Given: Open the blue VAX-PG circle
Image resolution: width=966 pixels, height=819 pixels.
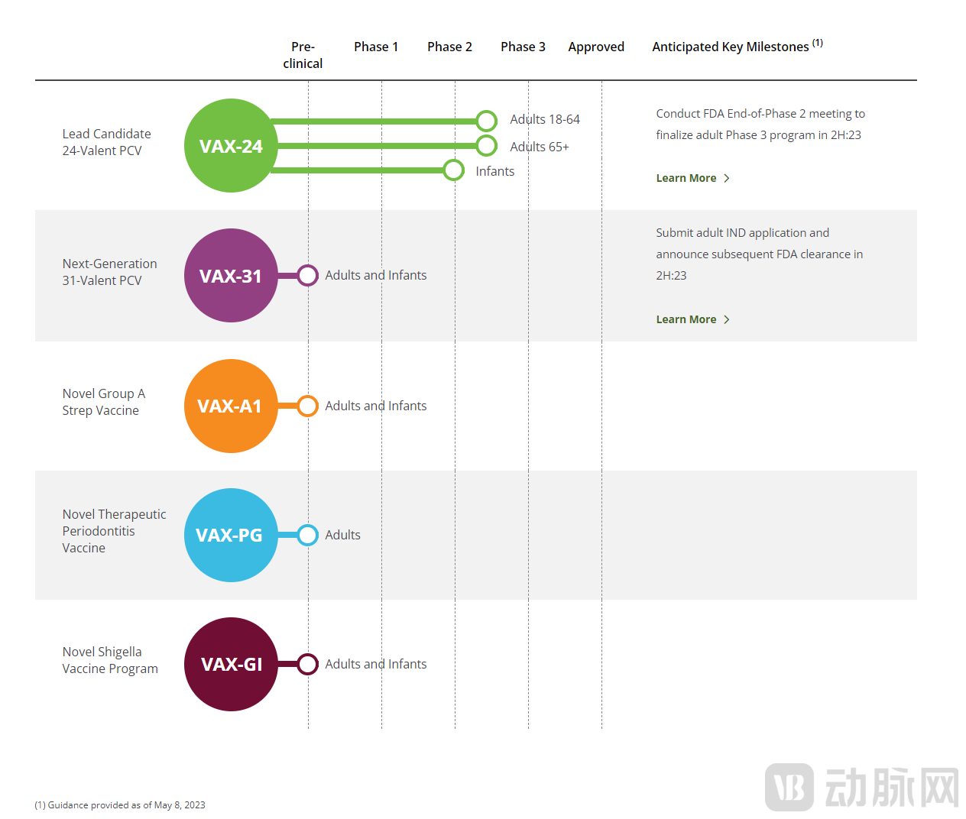Looking at the screenshot, I should [231, 535].
